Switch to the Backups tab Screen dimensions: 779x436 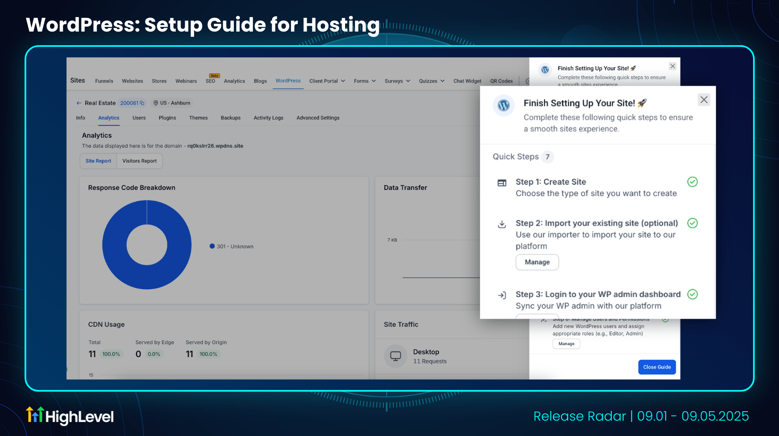point(231,118)
